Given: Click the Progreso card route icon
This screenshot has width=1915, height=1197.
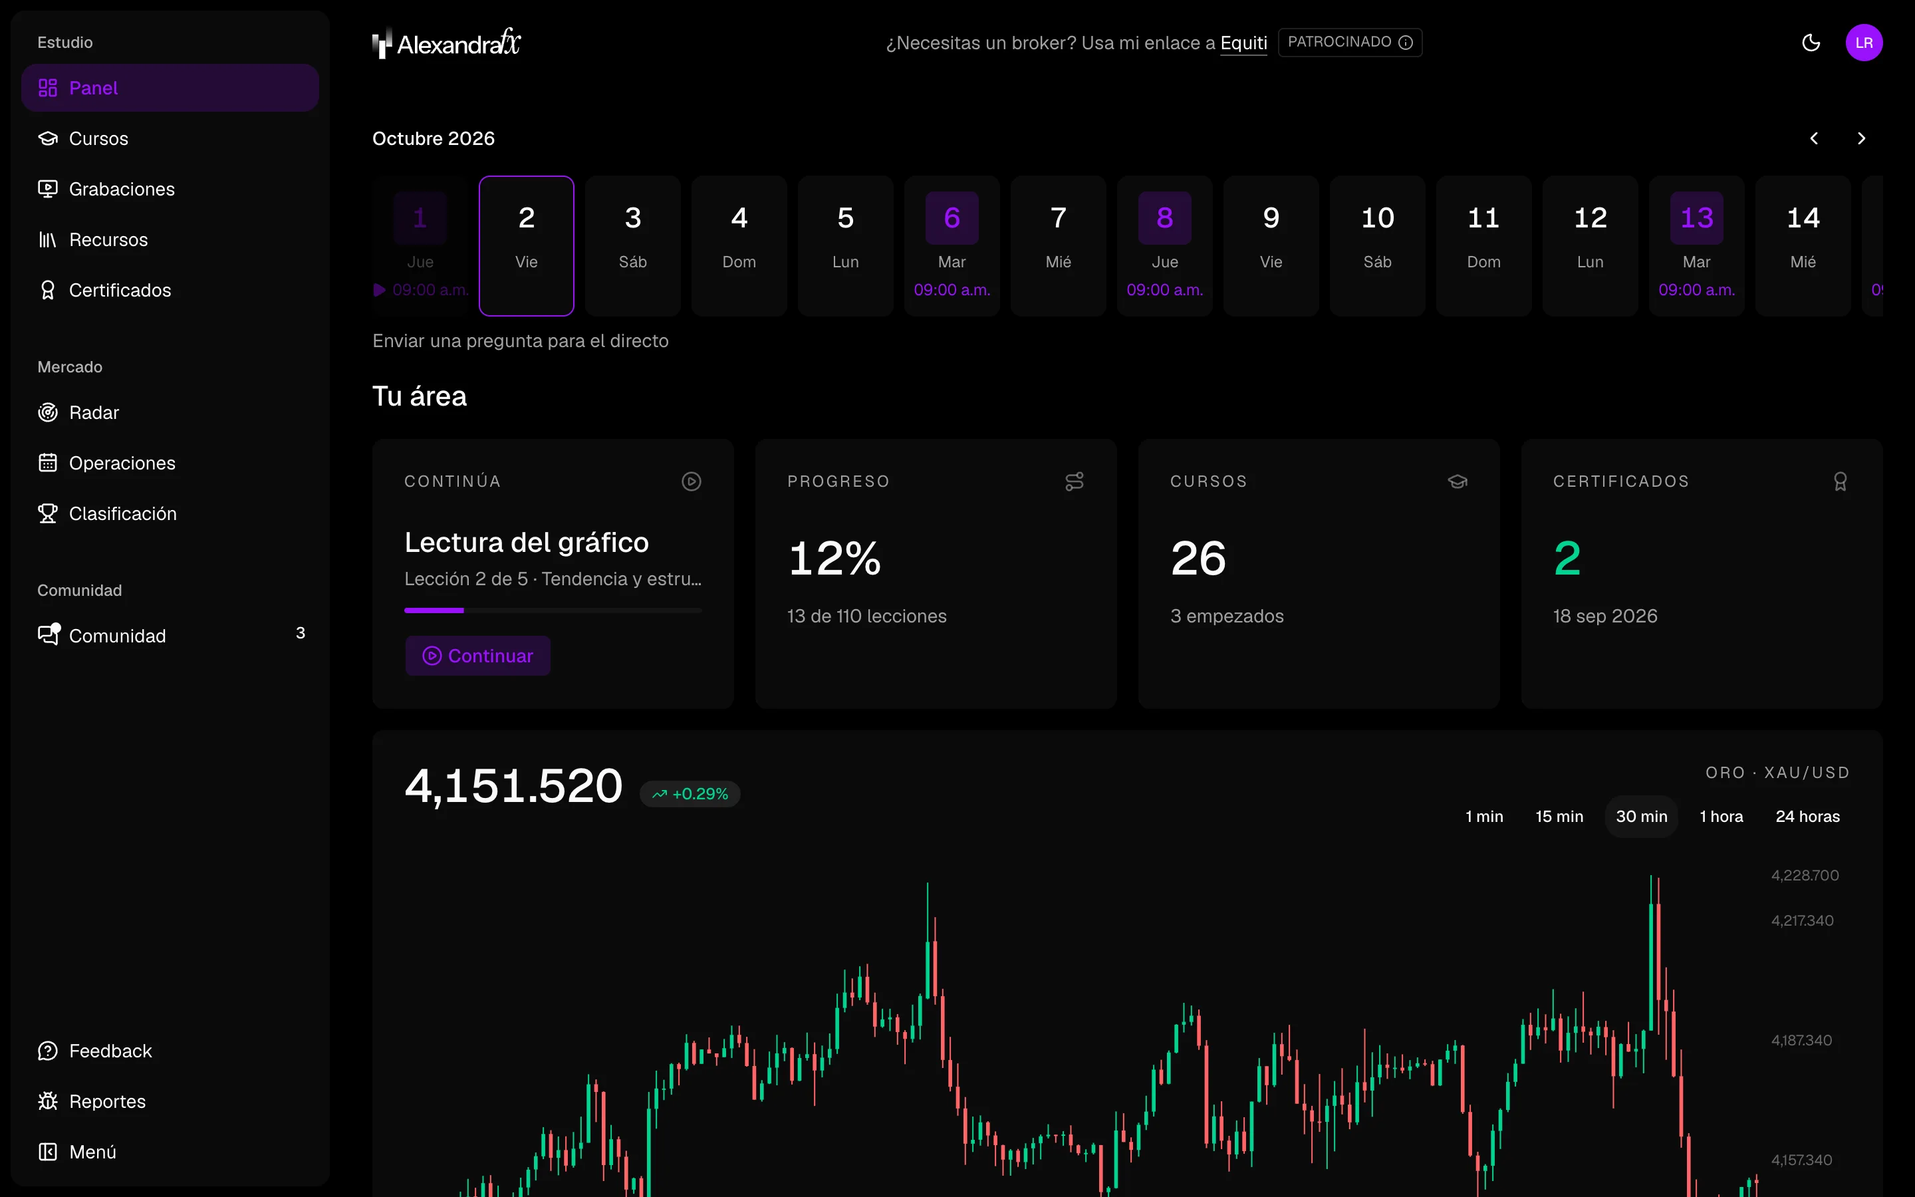Looking at the screenshot, I should tap(1075, 481).
